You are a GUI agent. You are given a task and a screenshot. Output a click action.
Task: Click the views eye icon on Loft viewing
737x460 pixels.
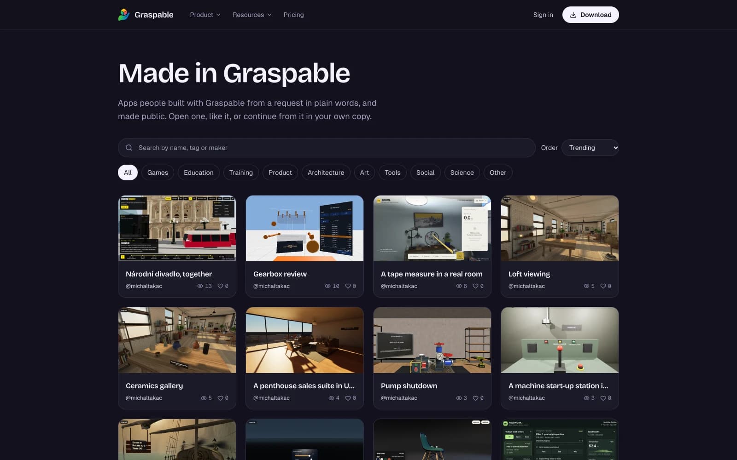(586, 286)
